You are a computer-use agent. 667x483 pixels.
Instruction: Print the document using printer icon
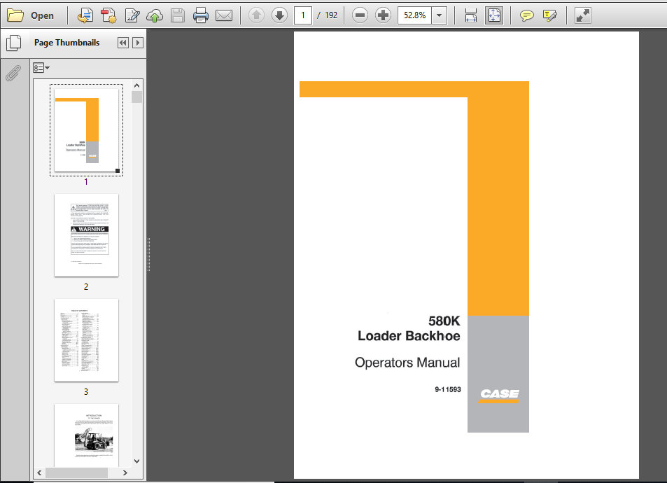(x=200, y=15)
